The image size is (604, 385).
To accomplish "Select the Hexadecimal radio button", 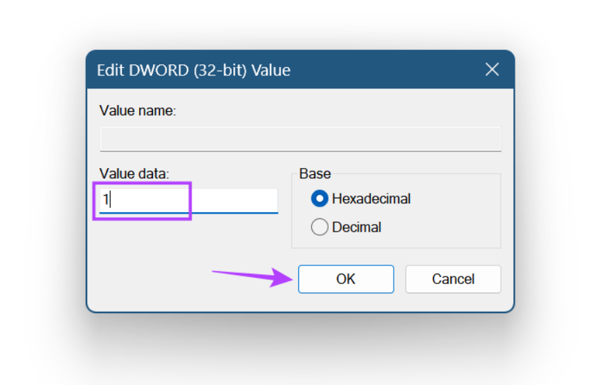I will [x=320, y=199].
